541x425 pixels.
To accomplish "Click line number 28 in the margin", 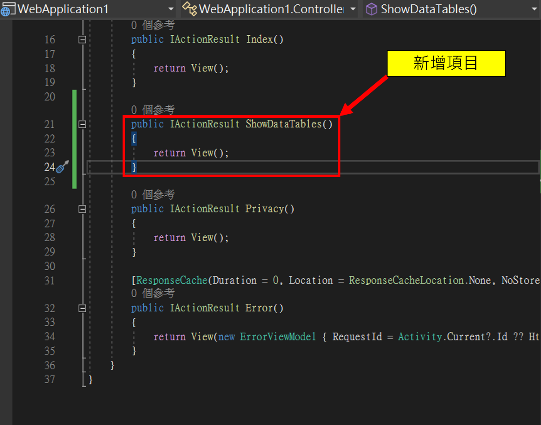I will click(x=49, y=238).
